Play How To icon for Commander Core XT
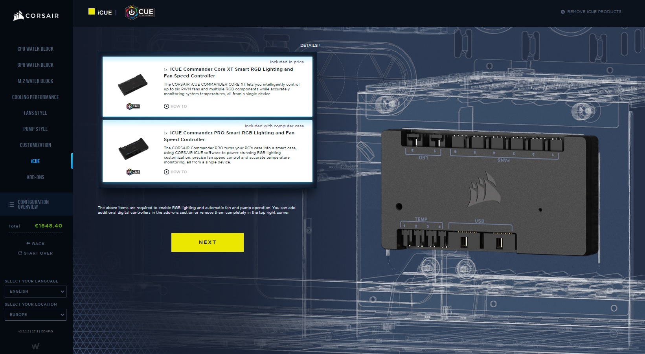Screen dimensions: 645x354 [x=166, y=106]
